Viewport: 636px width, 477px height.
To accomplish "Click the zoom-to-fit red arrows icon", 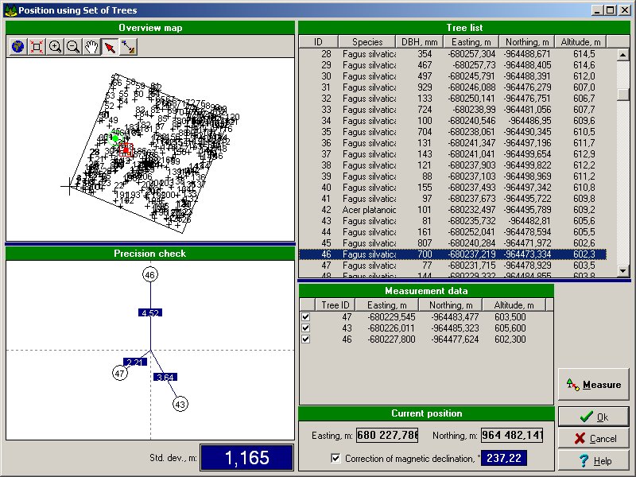I will 37,47.
